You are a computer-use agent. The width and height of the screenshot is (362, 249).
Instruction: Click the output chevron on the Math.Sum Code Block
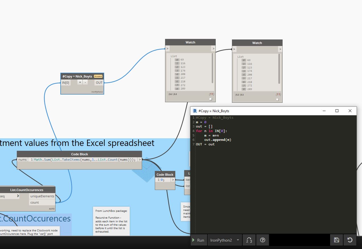(140, 160)
